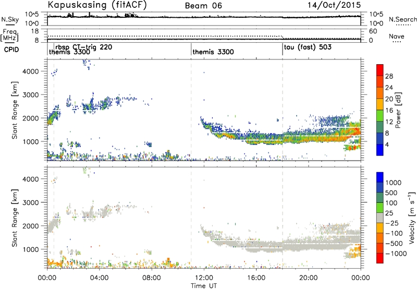417x289 pixels.
Task: Select the 16 label on power colorbar
Action: [x=389, y=111]
